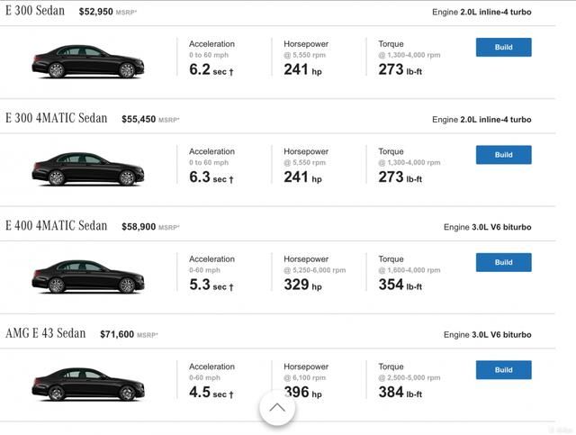This screenshot has width=576, height=435.
Task: Select the AMG E 43 Sedan title
Action: (x=46, y=333)
